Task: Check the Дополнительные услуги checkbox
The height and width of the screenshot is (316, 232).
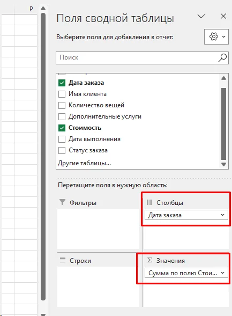Action: point(62,116)
